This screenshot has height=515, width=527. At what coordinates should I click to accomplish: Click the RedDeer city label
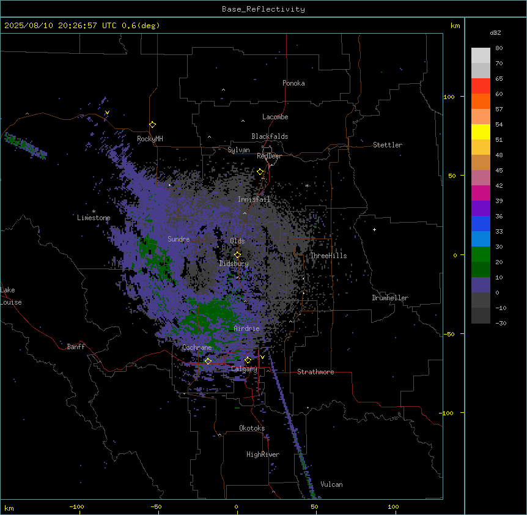coord(269,156)
